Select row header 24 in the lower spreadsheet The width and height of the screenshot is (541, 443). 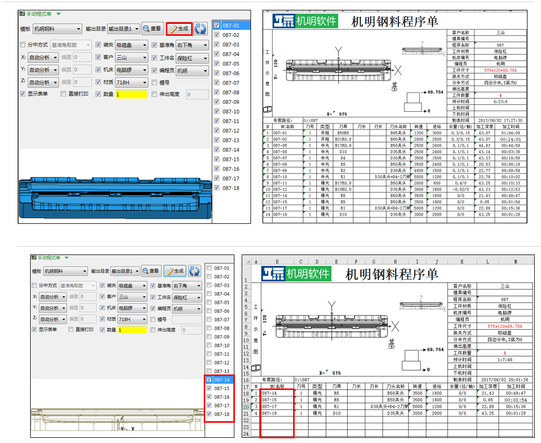pos(246,434)
